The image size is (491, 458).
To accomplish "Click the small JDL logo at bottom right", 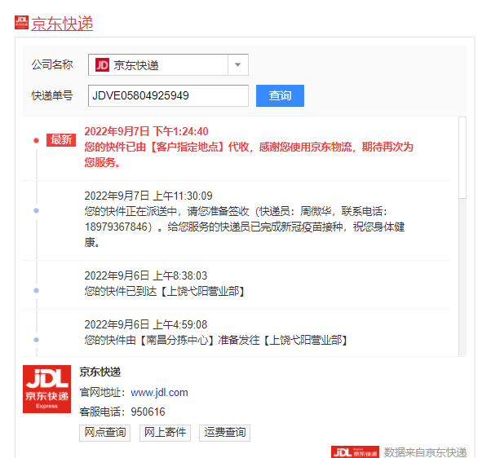I will click(355, 452).
